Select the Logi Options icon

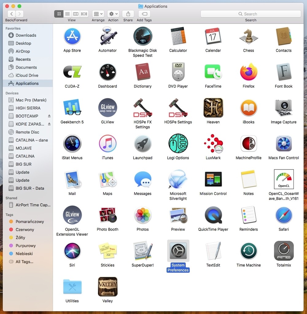[178, 143]
